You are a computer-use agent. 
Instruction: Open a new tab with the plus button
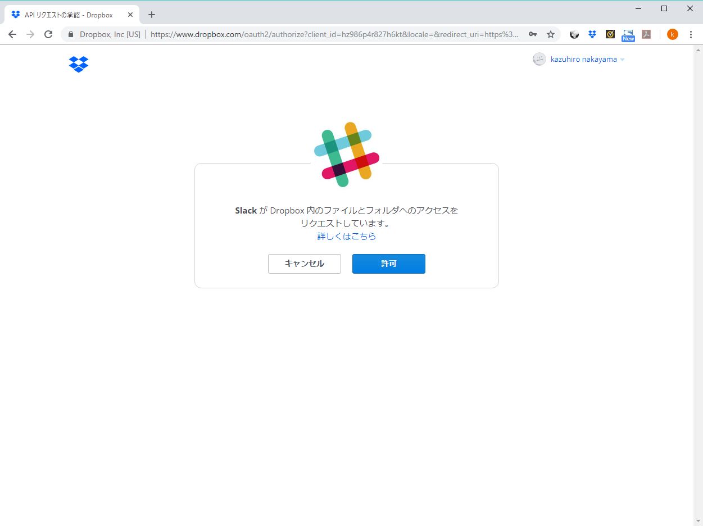pyautogui.click(x=152, y=15)
